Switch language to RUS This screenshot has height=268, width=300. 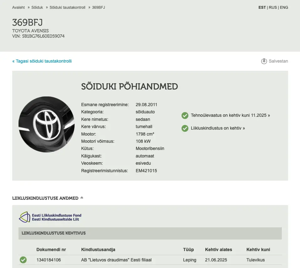point(273,8)
